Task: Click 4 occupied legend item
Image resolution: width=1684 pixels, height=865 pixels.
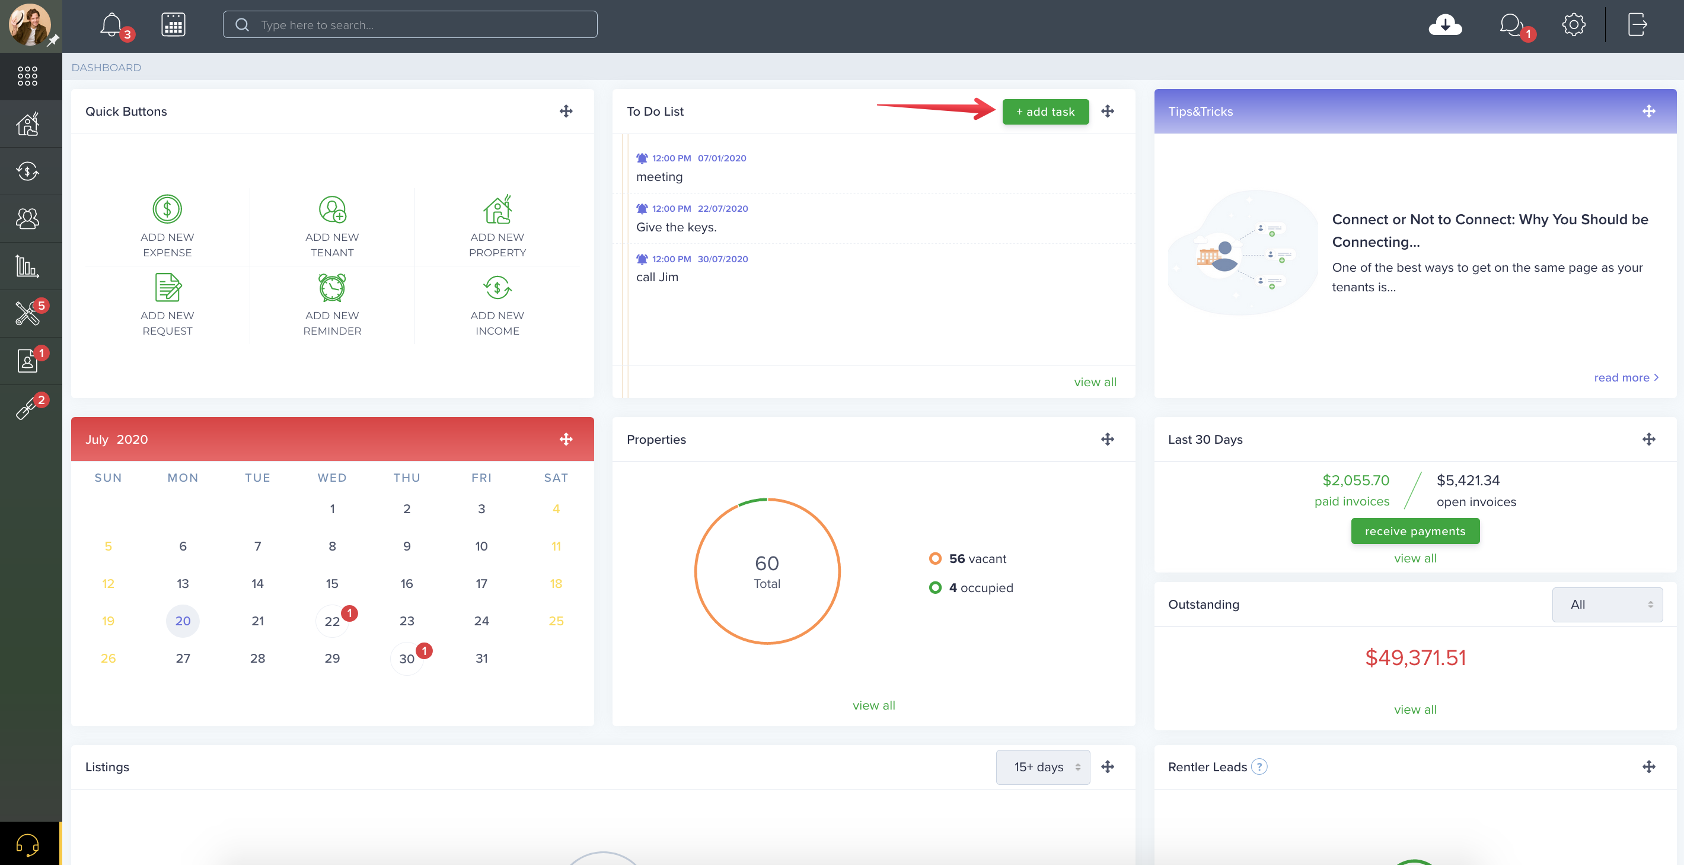Action: click(x=971, y=587)
